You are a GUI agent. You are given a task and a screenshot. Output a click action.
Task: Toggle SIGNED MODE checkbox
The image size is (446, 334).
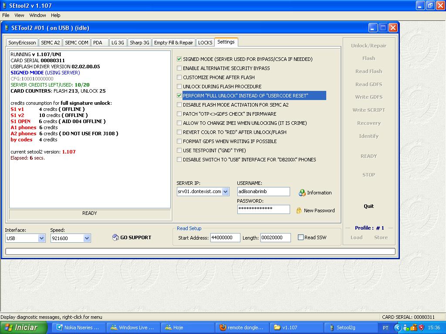pos(179,59)
